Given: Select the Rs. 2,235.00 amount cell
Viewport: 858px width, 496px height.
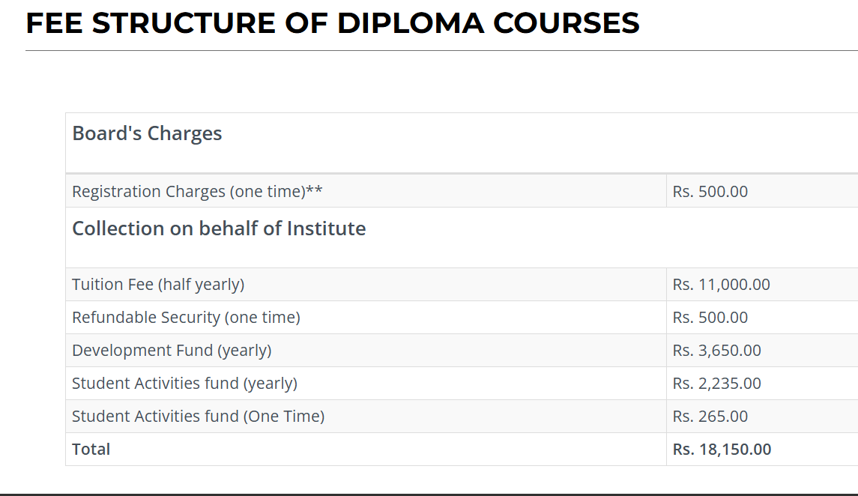Looking at the screenshot, I should coord(716,384).
